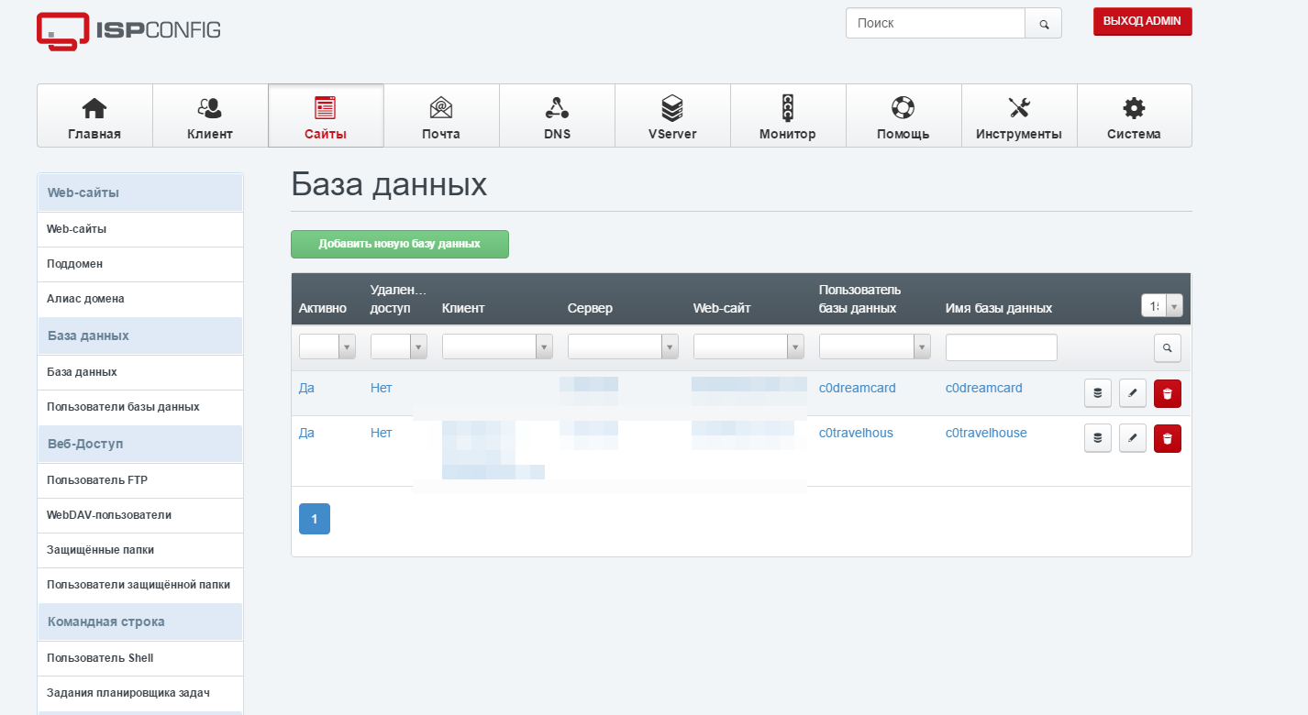Select Web-сайты in sidebar
Screen dimensions: 1308x715
coord(139,229)
